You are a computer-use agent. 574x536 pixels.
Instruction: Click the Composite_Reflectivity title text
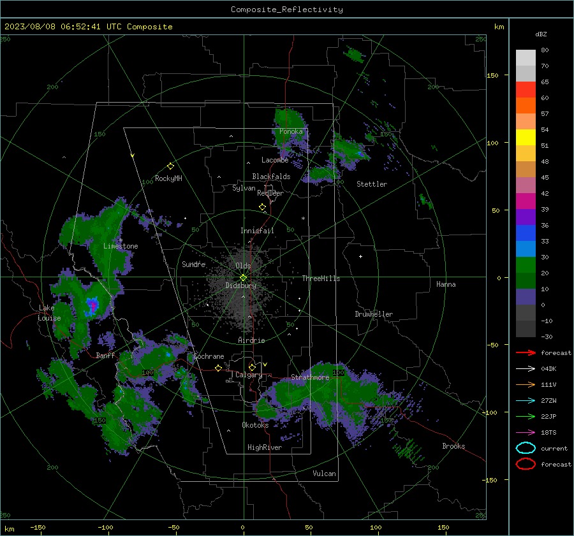[x=287, y=10]
